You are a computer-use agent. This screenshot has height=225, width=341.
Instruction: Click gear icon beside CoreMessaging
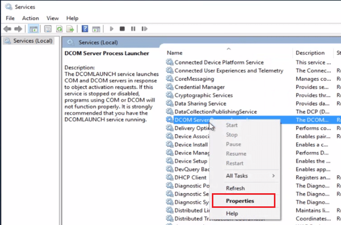tap(169, 79)
